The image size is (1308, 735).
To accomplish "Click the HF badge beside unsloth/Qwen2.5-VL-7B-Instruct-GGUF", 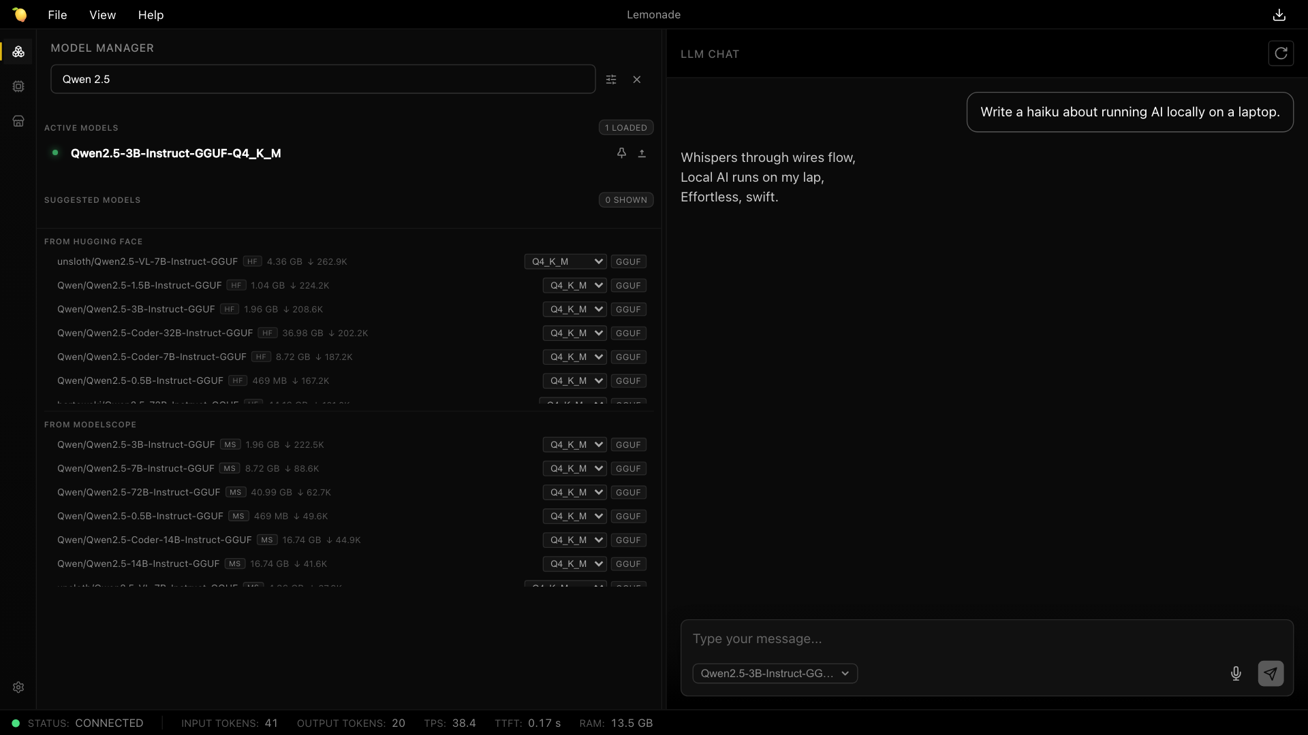I will (x=253, y=261).
